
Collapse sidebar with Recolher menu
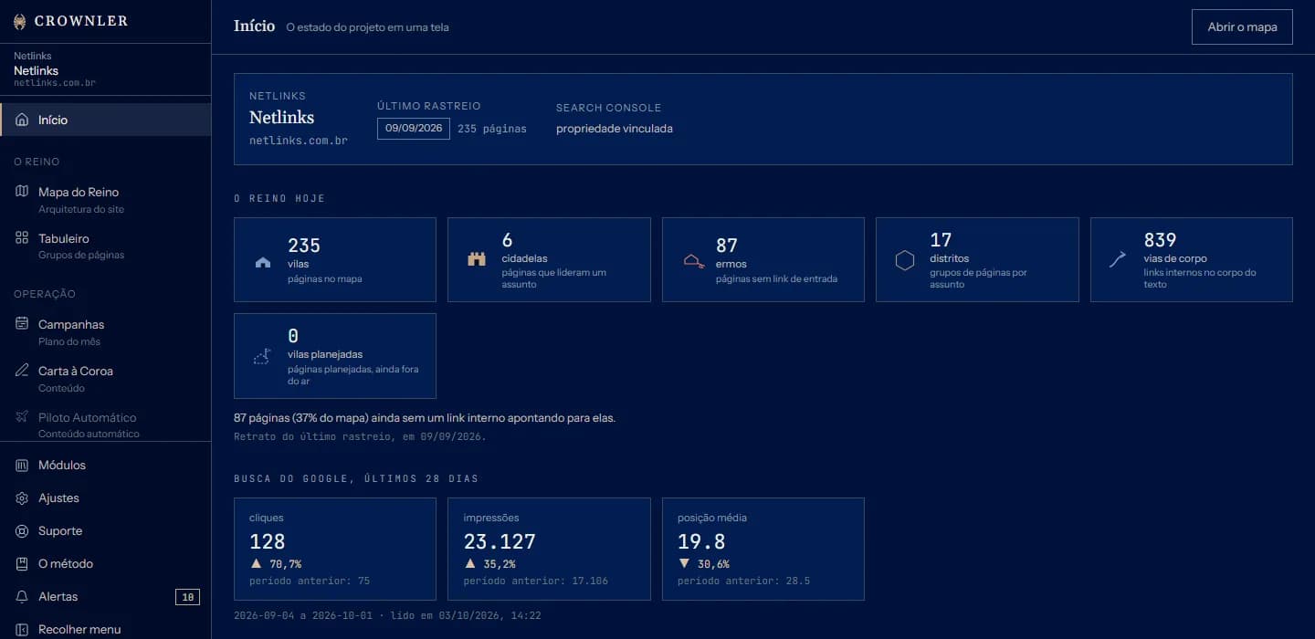[105, 629]
